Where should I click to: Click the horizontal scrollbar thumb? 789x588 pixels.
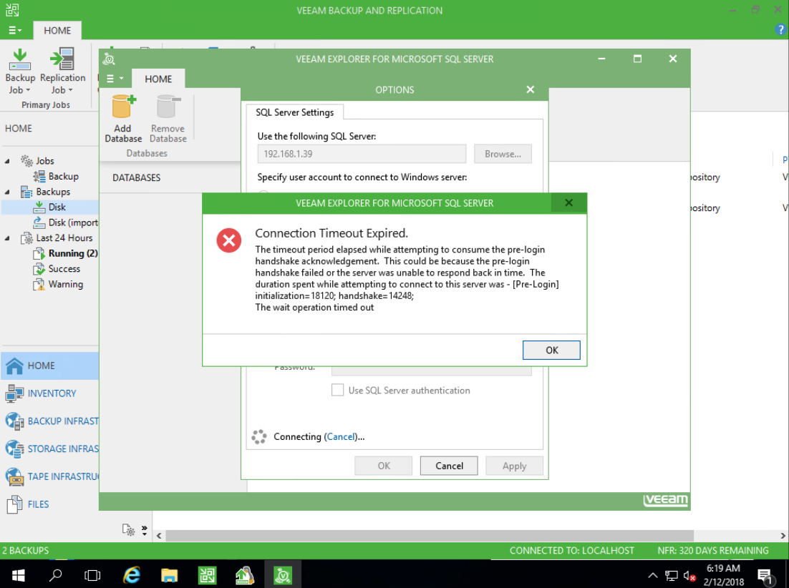[430, 535]
